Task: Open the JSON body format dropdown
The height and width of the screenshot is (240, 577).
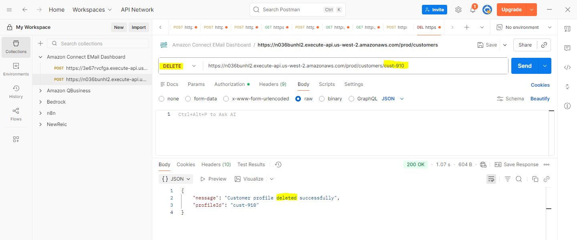Action: tap(393, 99)
